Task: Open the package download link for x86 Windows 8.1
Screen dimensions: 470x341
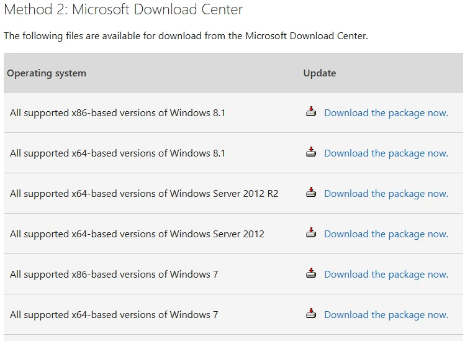Action: [386, 113]
